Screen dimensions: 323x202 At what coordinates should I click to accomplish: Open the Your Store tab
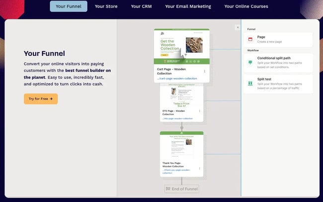tap(106, 6)
